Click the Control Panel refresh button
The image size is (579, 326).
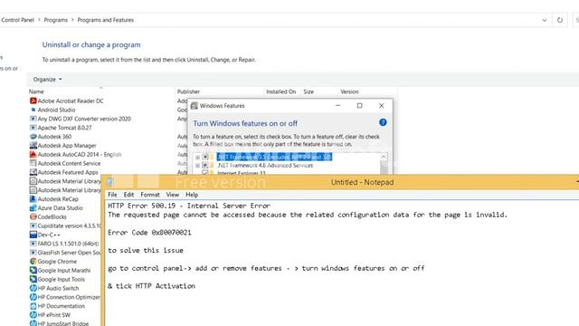(x=560, y=20)
